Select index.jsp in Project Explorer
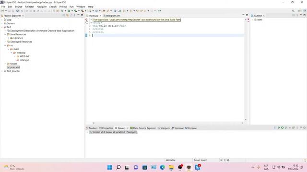The height and width of the screenshot is (172, 307). [24, 60]
